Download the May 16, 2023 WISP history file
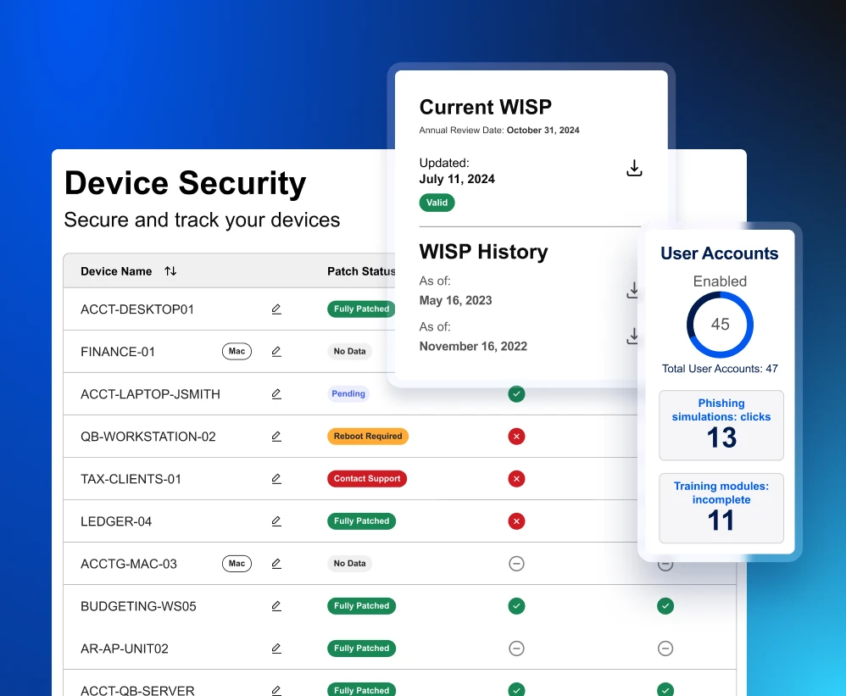Viewport: 846px width, 696px height. tap(632, 290)
